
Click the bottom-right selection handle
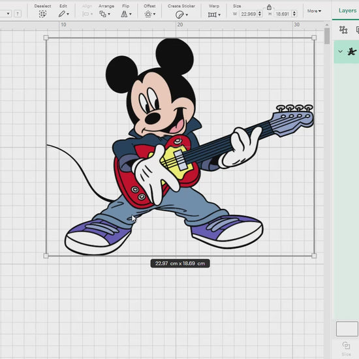[x=314, y=256]
